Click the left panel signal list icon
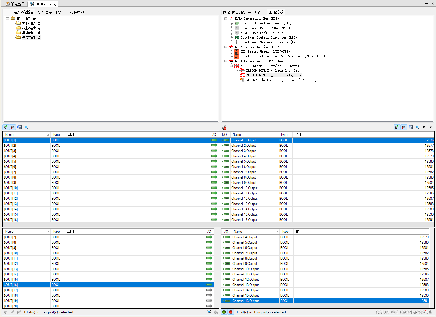 (x=19, y=127)
